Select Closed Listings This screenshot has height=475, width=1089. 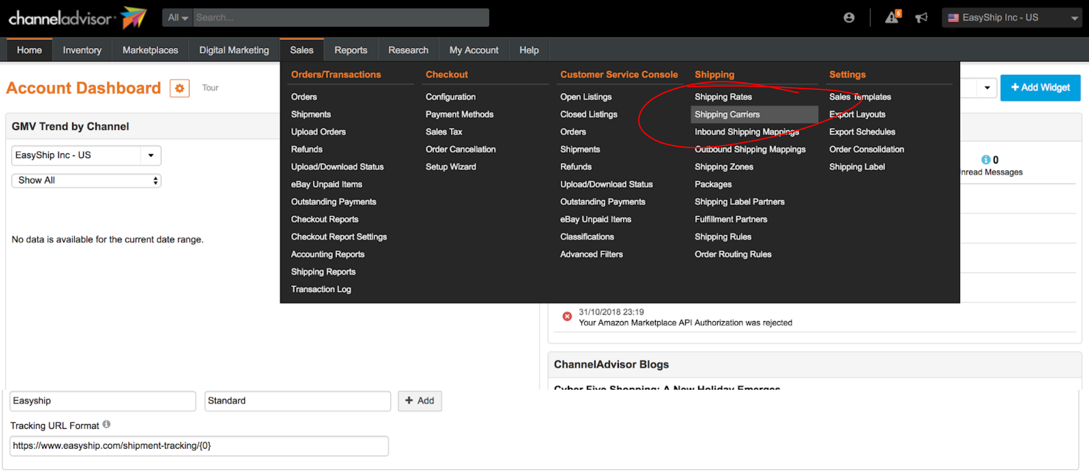click(589, 114)
